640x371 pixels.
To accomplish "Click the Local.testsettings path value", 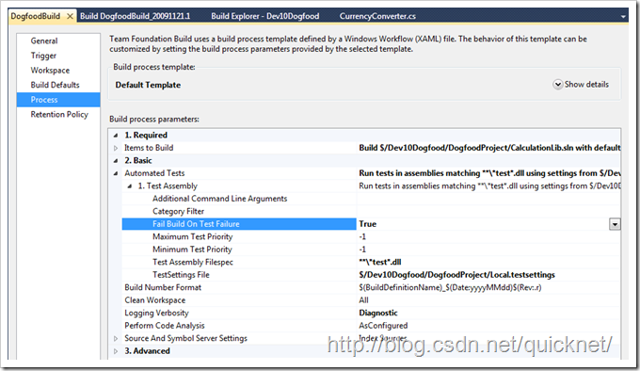I will 456,275.
